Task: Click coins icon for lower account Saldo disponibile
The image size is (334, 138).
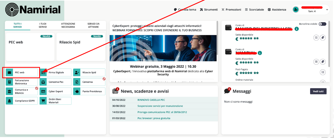Action: pyautogui.click(x=323, y=62)
